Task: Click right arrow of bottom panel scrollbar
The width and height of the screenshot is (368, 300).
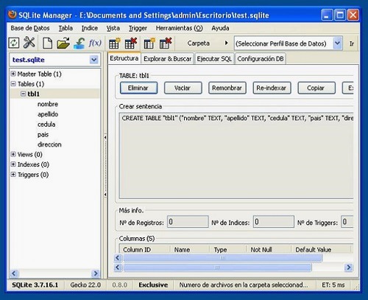Action: 348,267
